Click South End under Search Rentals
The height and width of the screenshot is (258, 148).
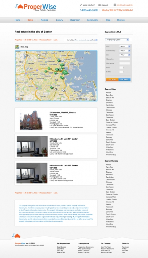click(x=109, y=217)
